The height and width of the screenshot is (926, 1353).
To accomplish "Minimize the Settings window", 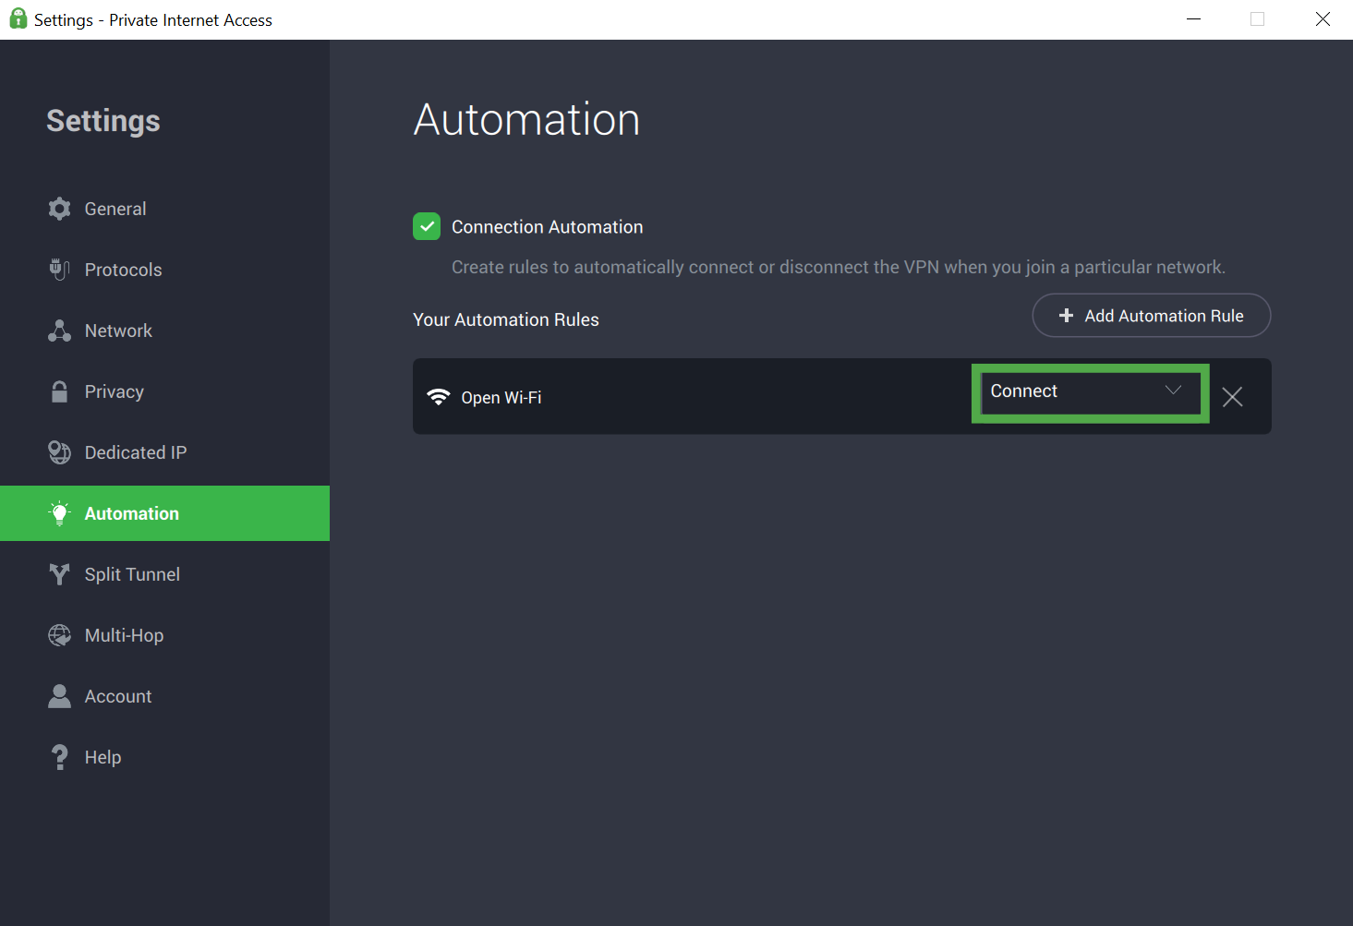I will 1193,19.
